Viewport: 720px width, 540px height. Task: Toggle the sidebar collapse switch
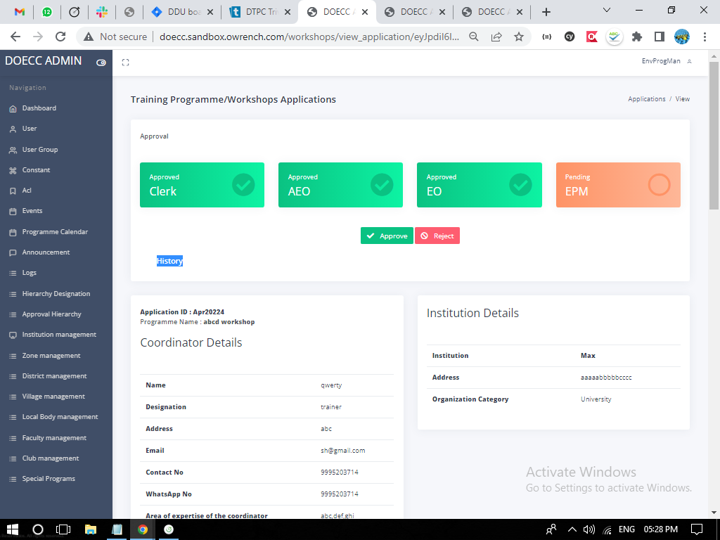click(101, 63)
